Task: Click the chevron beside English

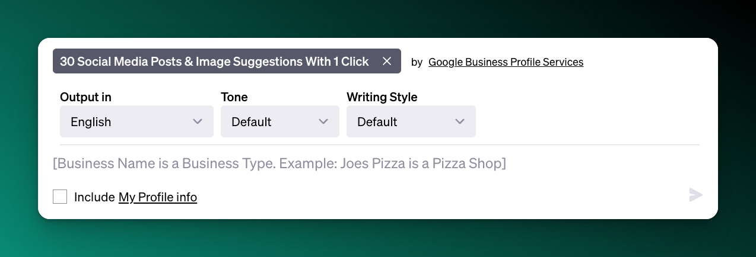Action: pyautogui.click(x=198, y=122)
